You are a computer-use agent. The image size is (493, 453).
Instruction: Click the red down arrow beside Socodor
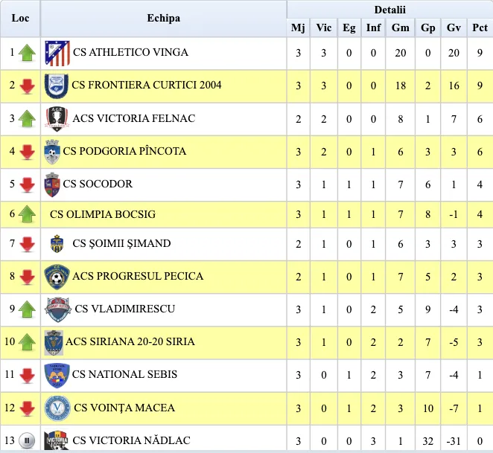pyautogui.click(x=27, y=184)
